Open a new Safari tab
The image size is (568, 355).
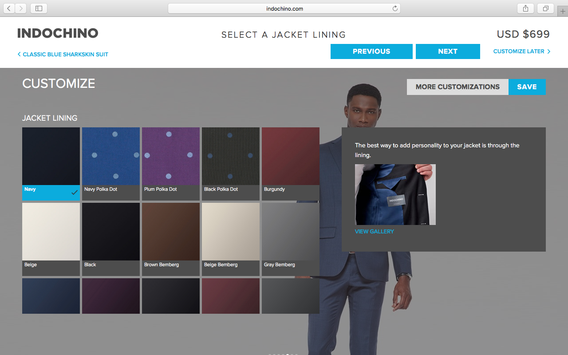(x=563, y=11)
